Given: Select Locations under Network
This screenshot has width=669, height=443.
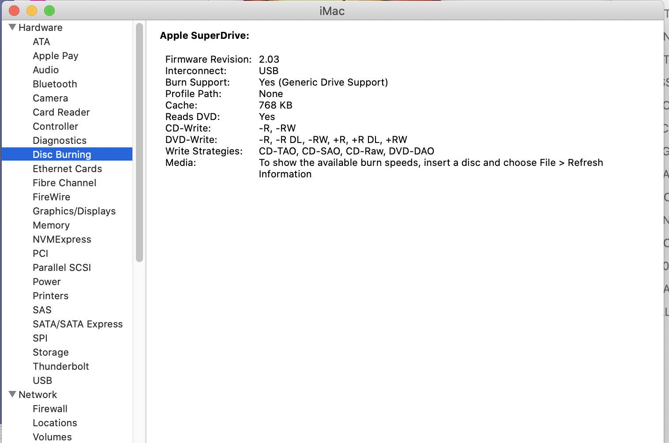Looking at the screenshot, I should point(55,423).
